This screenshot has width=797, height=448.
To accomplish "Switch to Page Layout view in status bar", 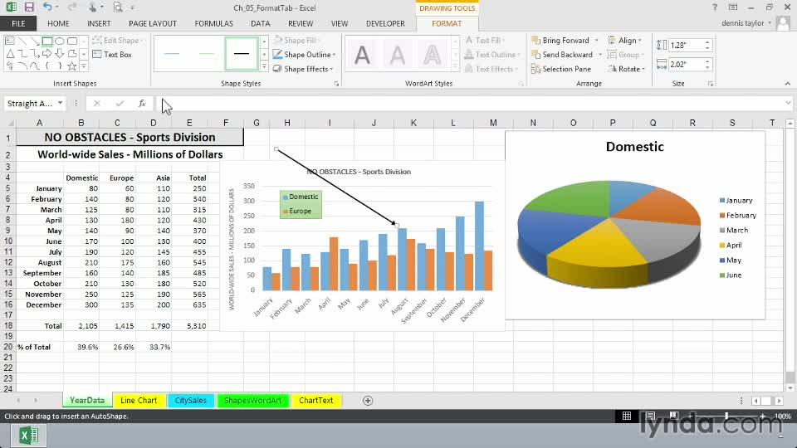I will click(x=650, y=416).
